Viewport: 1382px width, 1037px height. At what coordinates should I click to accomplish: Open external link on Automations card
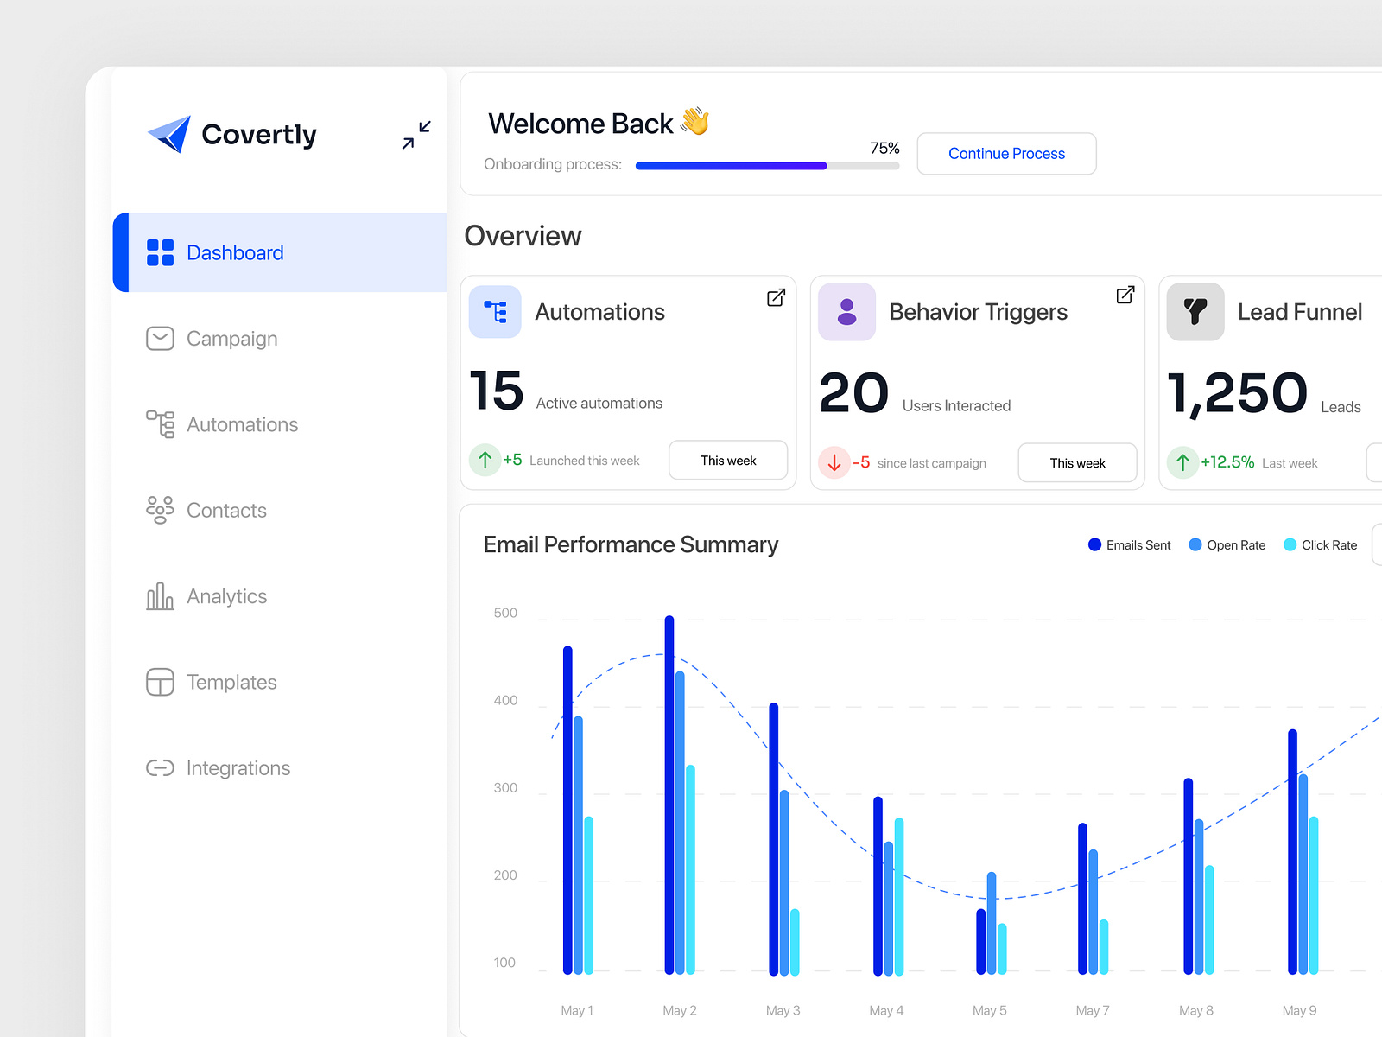[776, 297]
